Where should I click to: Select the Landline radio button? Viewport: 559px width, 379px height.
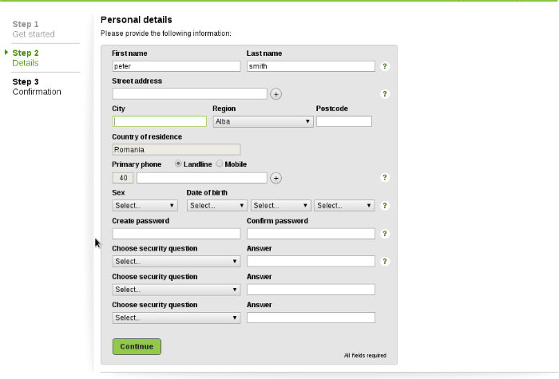point(179,164)
